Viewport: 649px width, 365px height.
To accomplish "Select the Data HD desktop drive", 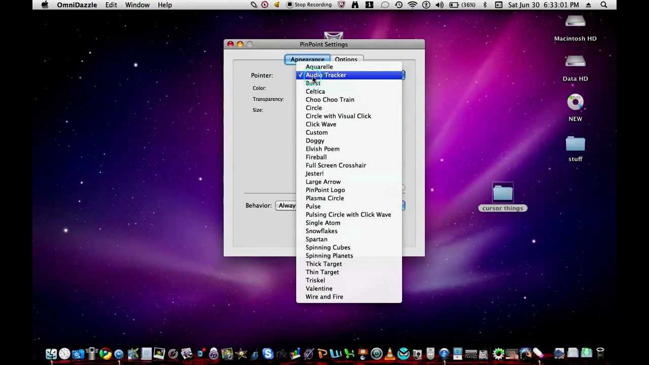I will pyautogui.click(x=575, y=68).
